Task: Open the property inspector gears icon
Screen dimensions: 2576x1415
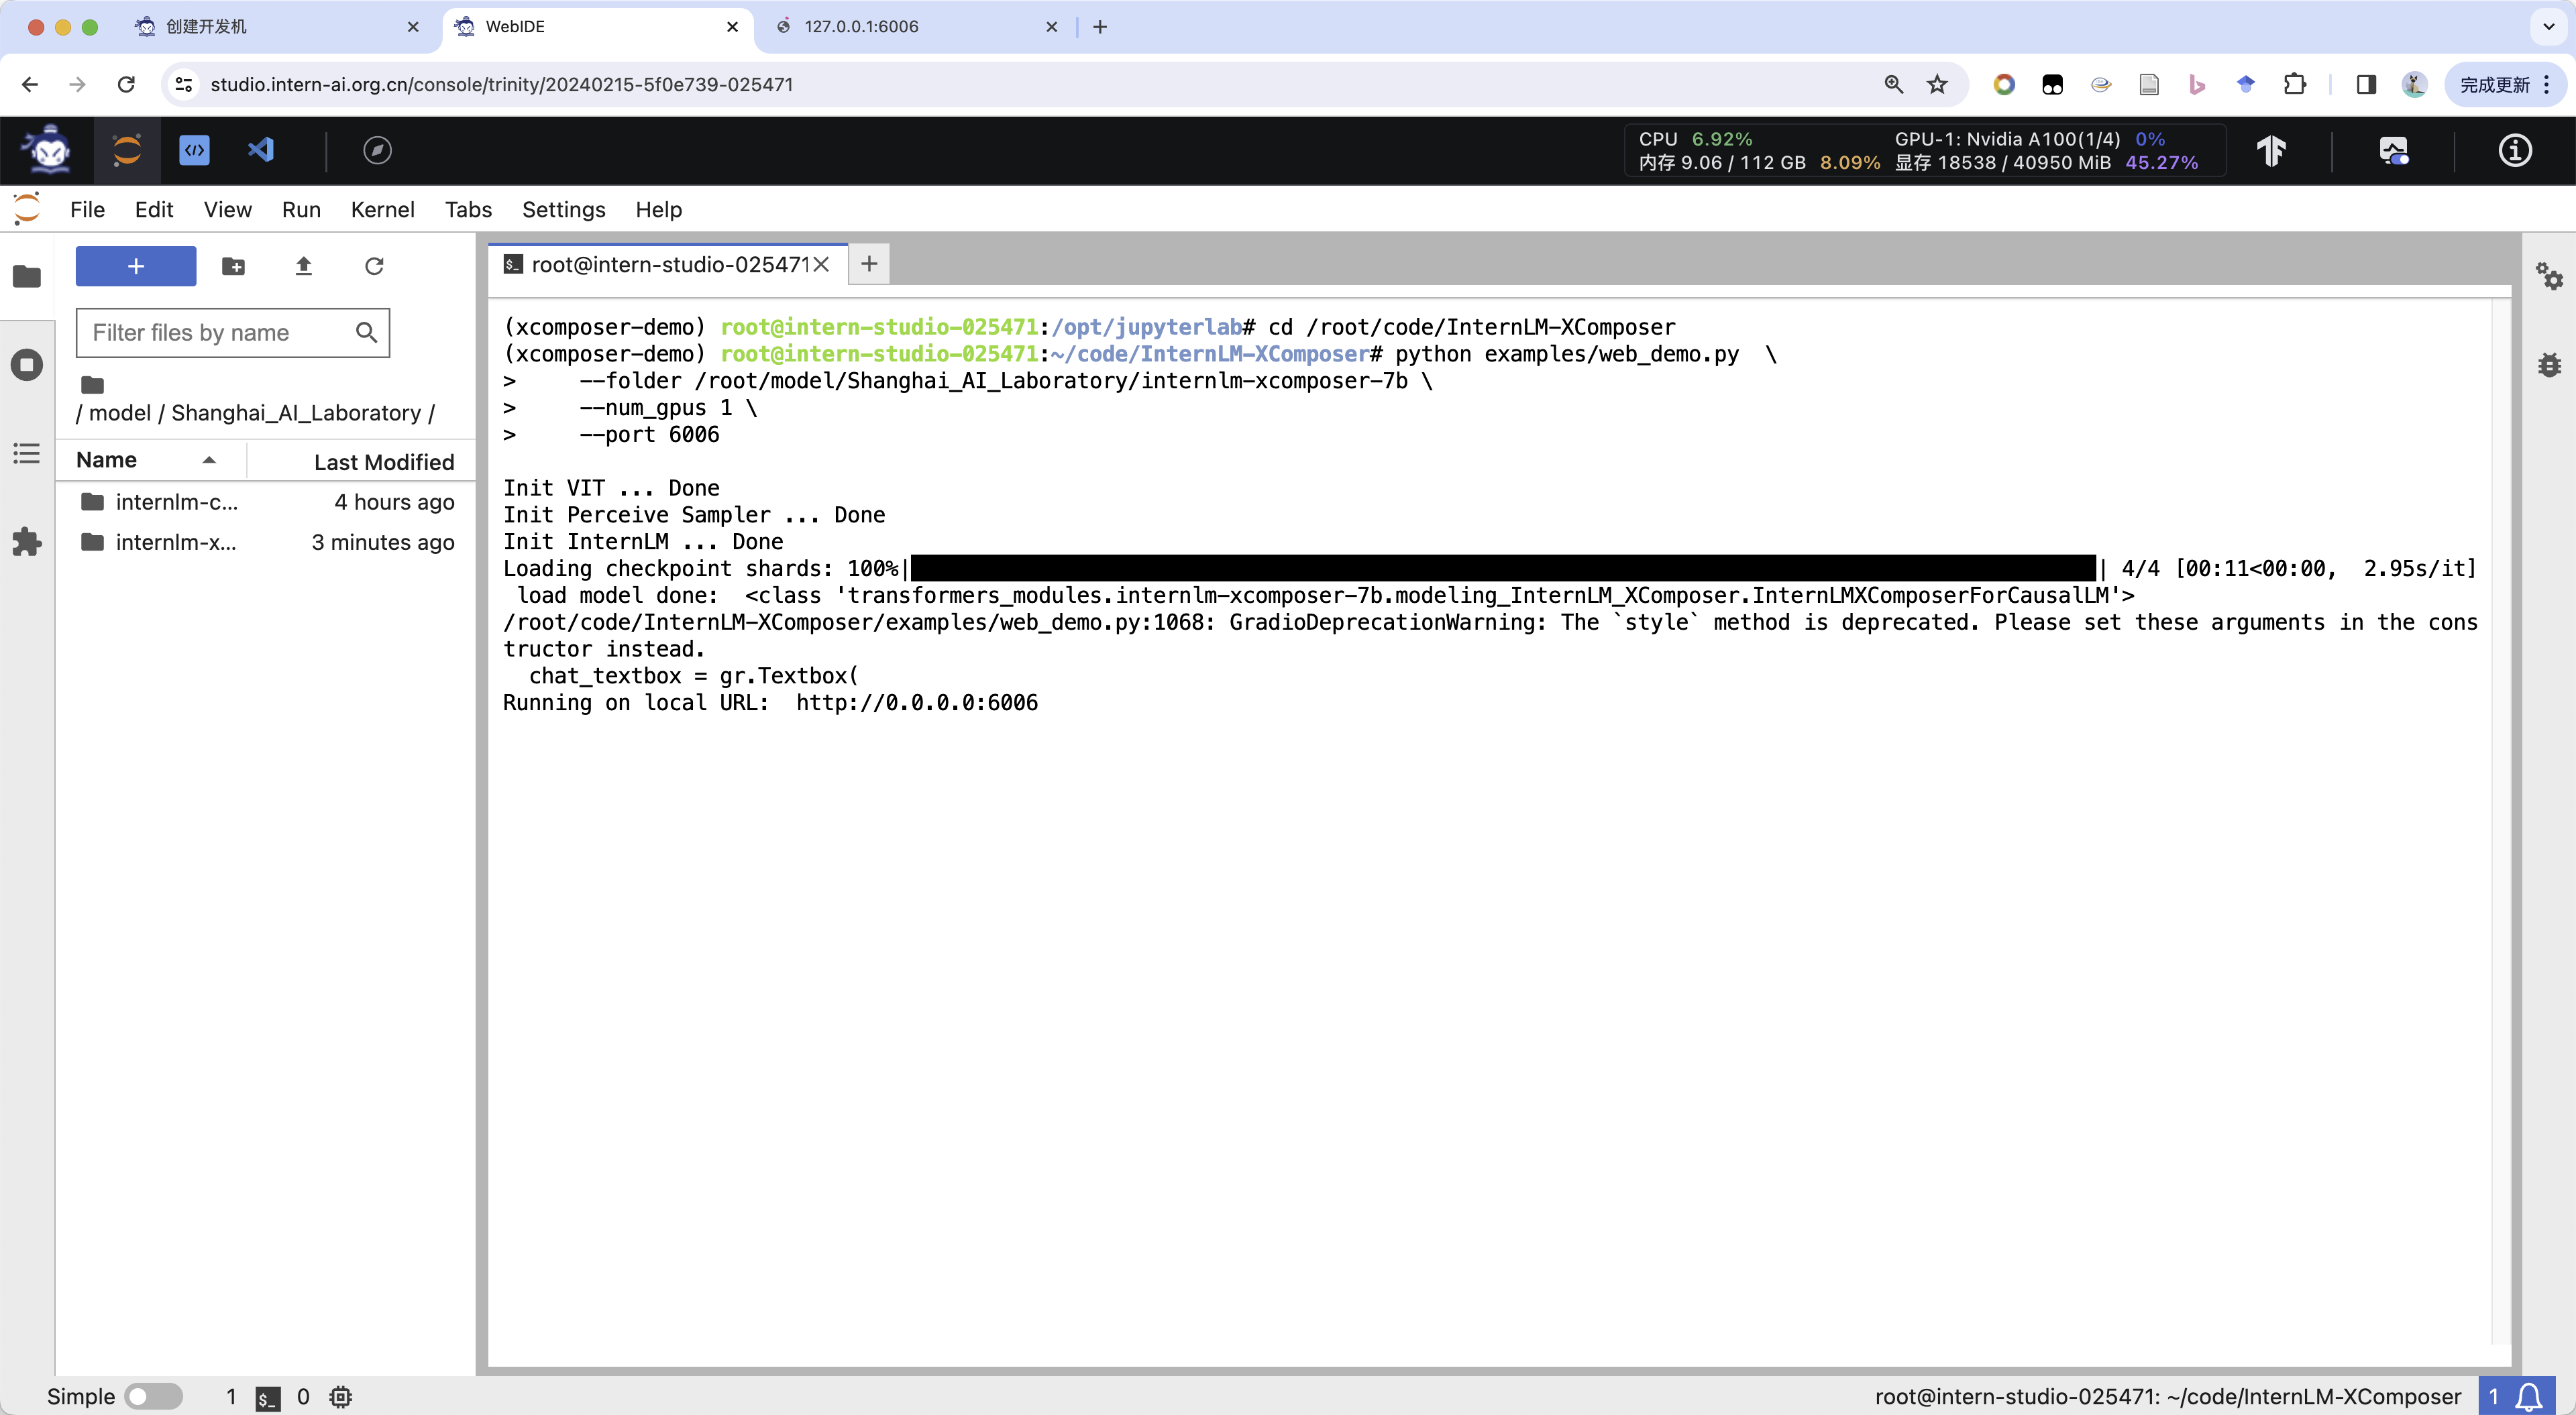Action: point(2549,275)
